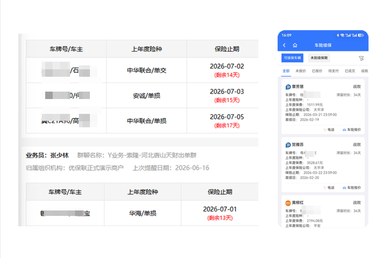Click the premium 3528.61元
The height and width of the screenshot is (258, 387).
pos(314,163)
